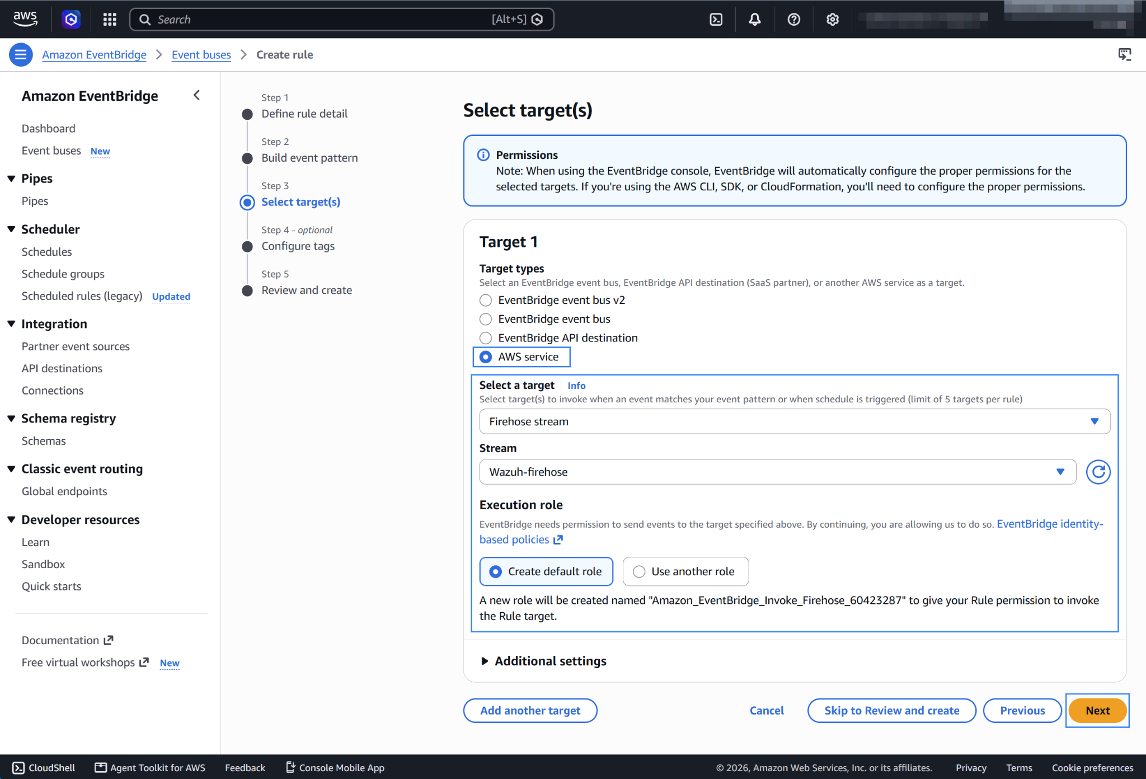Refresh the Stream list

click(x=1098, y=472)
